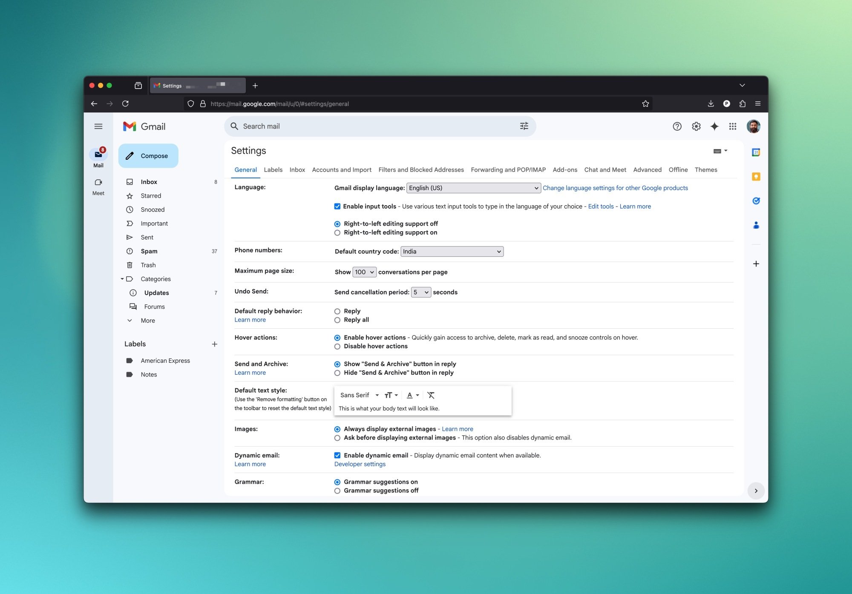Toggle Enable dynamic email checkbox
852x594 pixels.
pyautogui.click(x=337, y=456)
